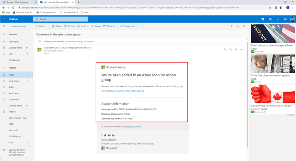Open Microsoft's Twitter page icon

[105, 135]
